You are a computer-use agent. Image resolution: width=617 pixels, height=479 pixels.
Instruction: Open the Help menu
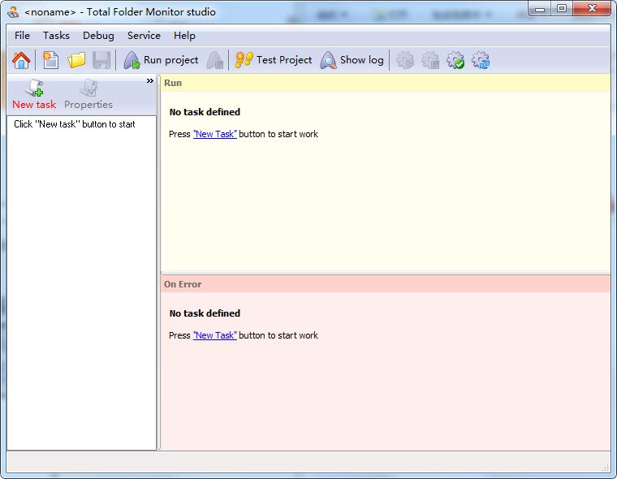(x=184, y=36)
